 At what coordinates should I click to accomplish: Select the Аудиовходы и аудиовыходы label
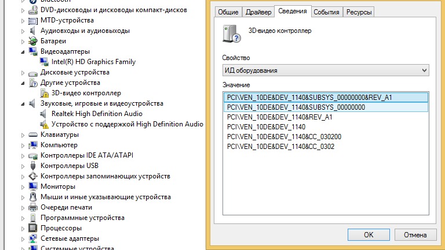click(85, 31)
